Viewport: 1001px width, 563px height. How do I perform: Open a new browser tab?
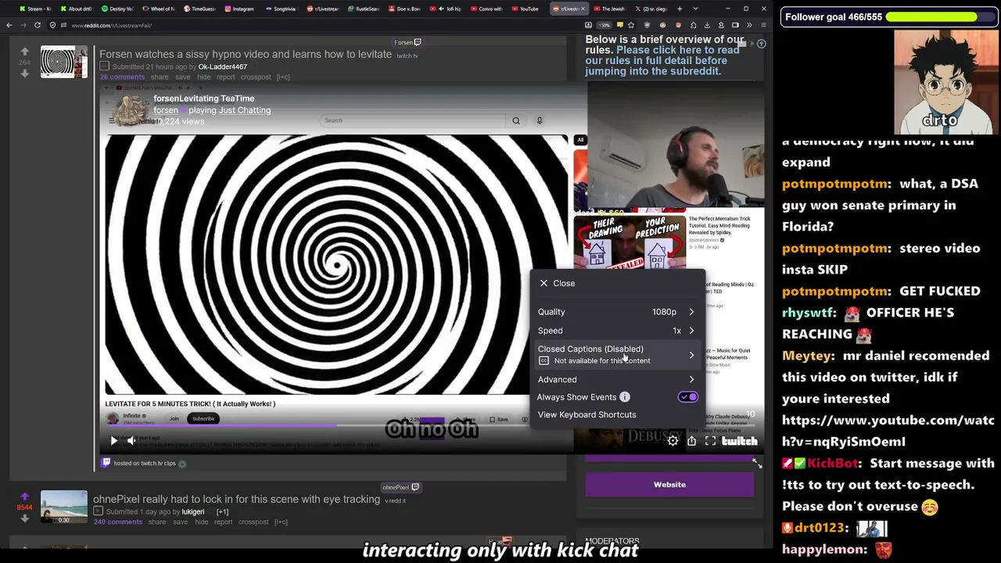click(x=679, y=9)
